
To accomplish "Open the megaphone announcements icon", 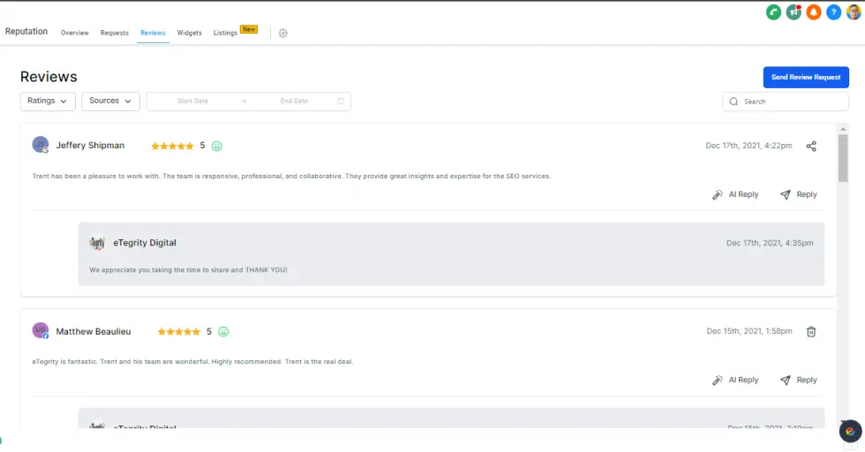I will [x=794, y=12].
